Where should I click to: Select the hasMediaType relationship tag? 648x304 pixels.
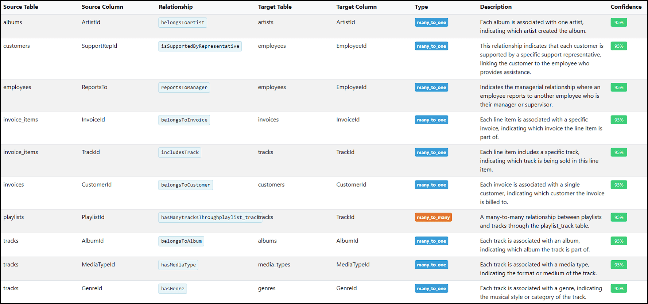178,265
